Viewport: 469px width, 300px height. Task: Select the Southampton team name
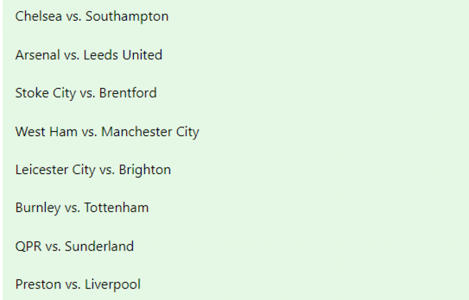(127, 17)
